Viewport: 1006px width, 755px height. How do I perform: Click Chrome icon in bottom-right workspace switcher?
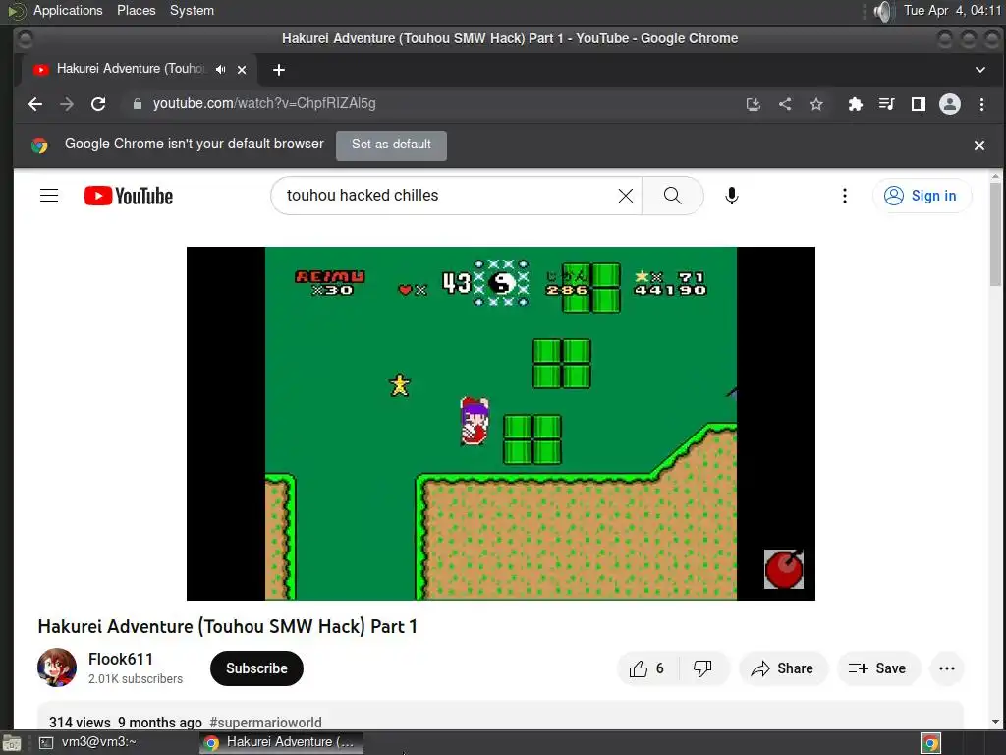pos(930,743)
